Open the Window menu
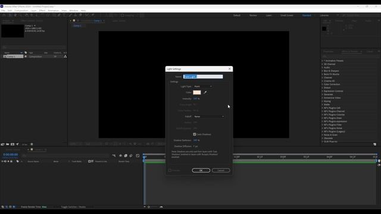This screenshot has width=381, height=214. tap(74, 11)
